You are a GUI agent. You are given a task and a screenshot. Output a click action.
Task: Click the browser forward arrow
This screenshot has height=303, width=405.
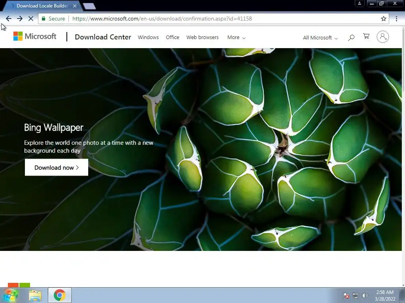(20, 19)
